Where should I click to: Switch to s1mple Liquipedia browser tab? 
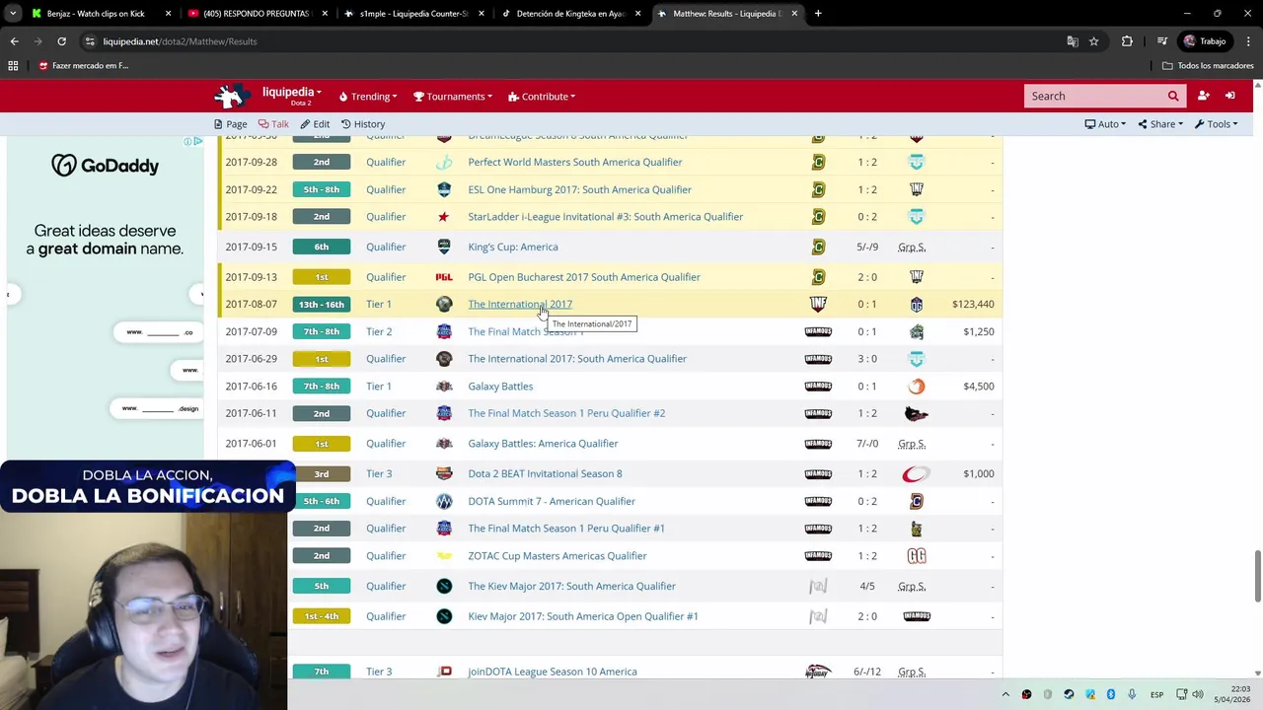coord(412,14)
